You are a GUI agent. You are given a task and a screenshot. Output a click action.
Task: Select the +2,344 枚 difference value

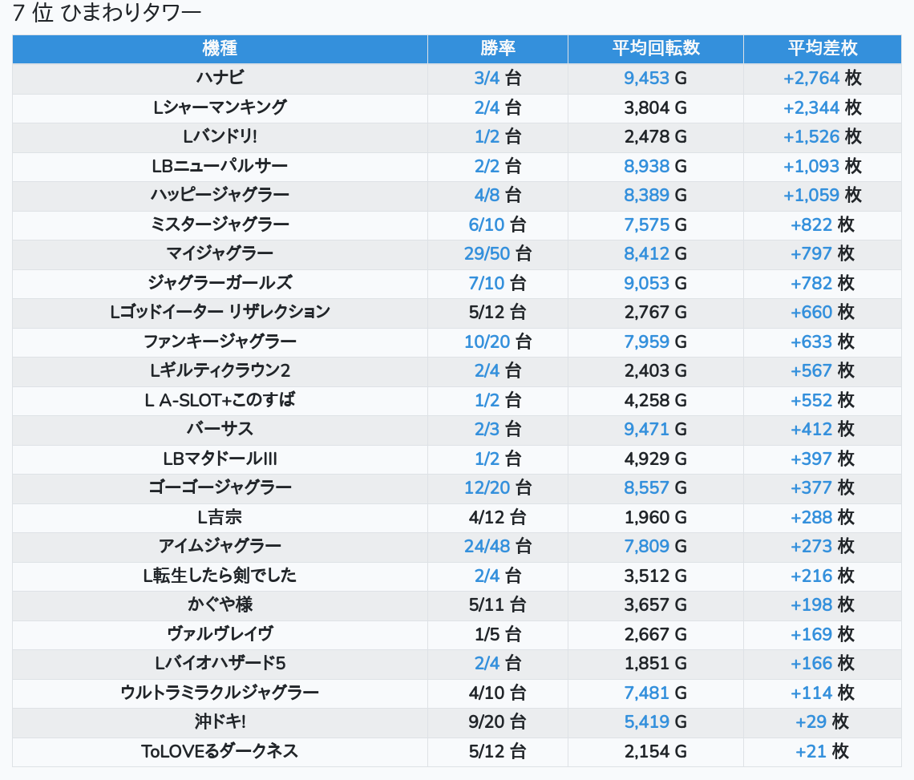click(823, 107)
